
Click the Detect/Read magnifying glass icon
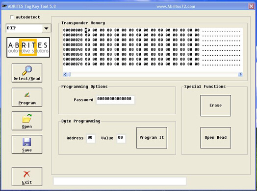click(x=27, y=70)
